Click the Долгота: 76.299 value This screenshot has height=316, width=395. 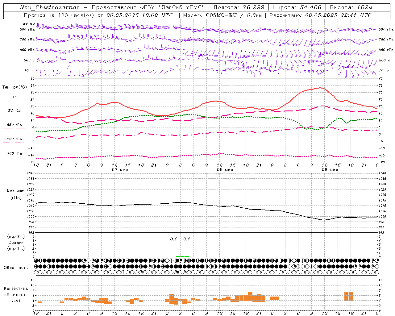click(x=239, y=7)
